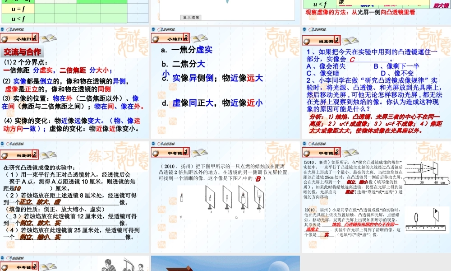Click the 走进名校 logo on 中考链接 1 slide

tap(166, 144)
